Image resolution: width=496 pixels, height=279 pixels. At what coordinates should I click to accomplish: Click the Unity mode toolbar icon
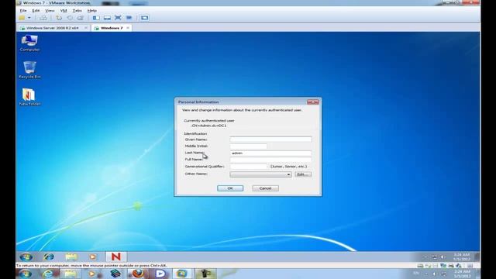coord(129,18)
